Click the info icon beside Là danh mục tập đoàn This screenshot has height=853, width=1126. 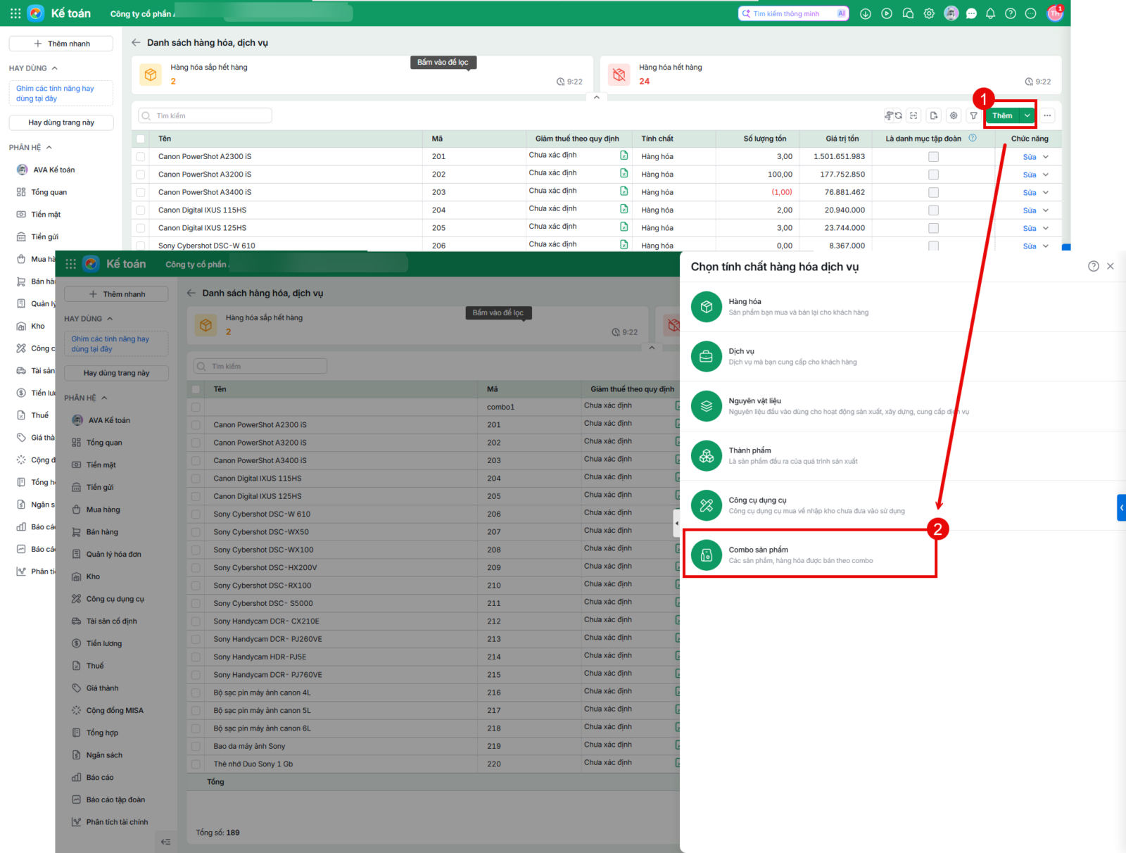pos(973,138)
